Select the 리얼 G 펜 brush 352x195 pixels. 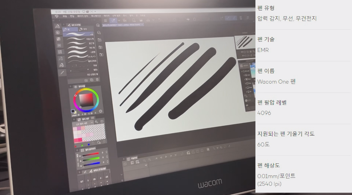pyautogui.click(x=79, y=39)
